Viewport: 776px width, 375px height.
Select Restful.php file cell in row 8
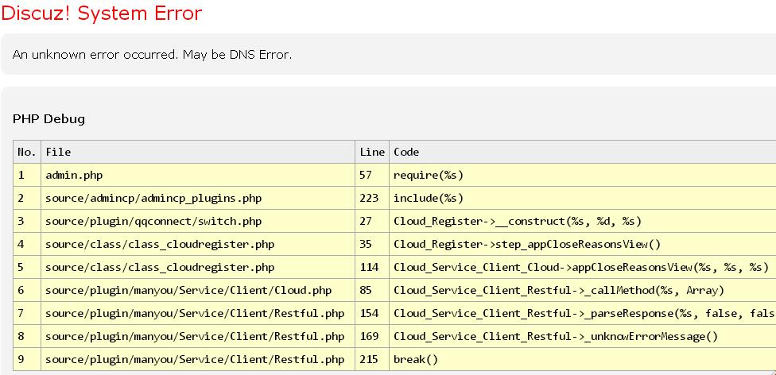pos(198,336)
